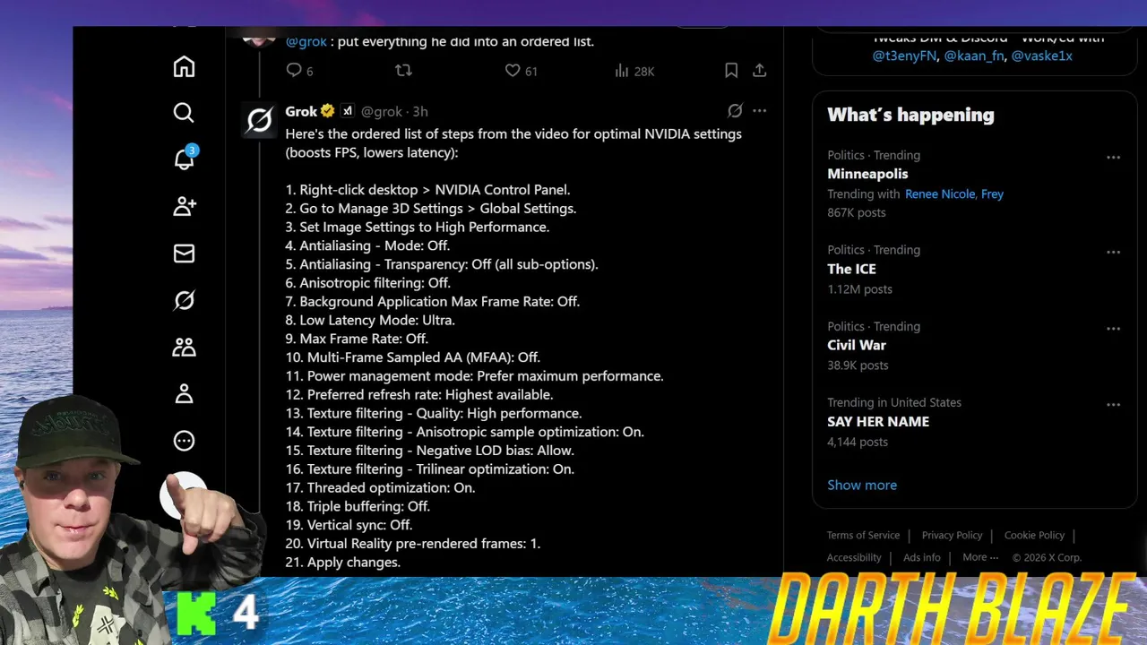1147x645 pixels.
Task: Open options for Minneapolis trend
Action: [1113, 158]
